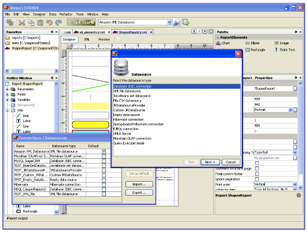Select the Image element in Palette
307x232 pixels.
click(281, 43)
